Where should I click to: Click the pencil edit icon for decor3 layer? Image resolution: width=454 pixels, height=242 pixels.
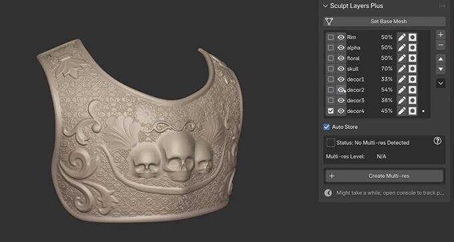(402, 100)
